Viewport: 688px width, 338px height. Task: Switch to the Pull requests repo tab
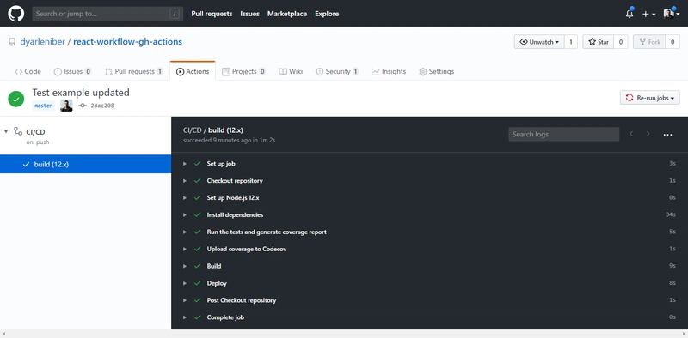(x=134, y=71)
